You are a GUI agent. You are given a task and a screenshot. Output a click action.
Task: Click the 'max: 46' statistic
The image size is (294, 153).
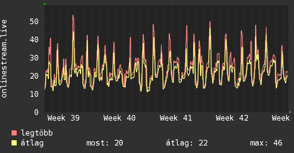(x=266, y=143)
